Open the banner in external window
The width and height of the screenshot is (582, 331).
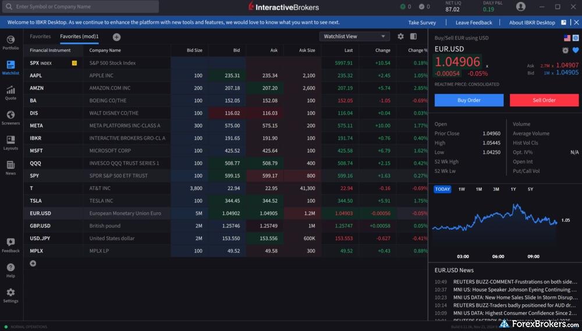coord(563,23)
